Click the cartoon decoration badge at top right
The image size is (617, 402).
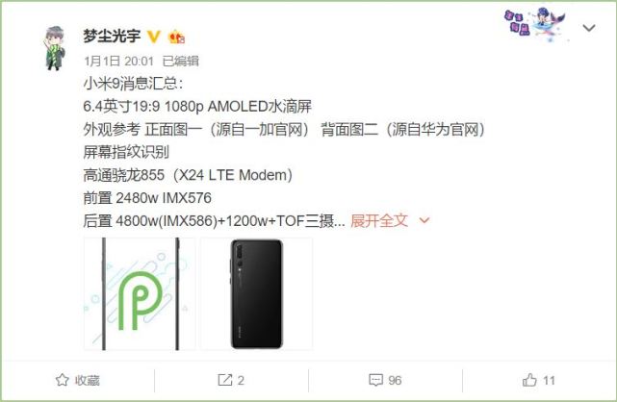(535, 24)
